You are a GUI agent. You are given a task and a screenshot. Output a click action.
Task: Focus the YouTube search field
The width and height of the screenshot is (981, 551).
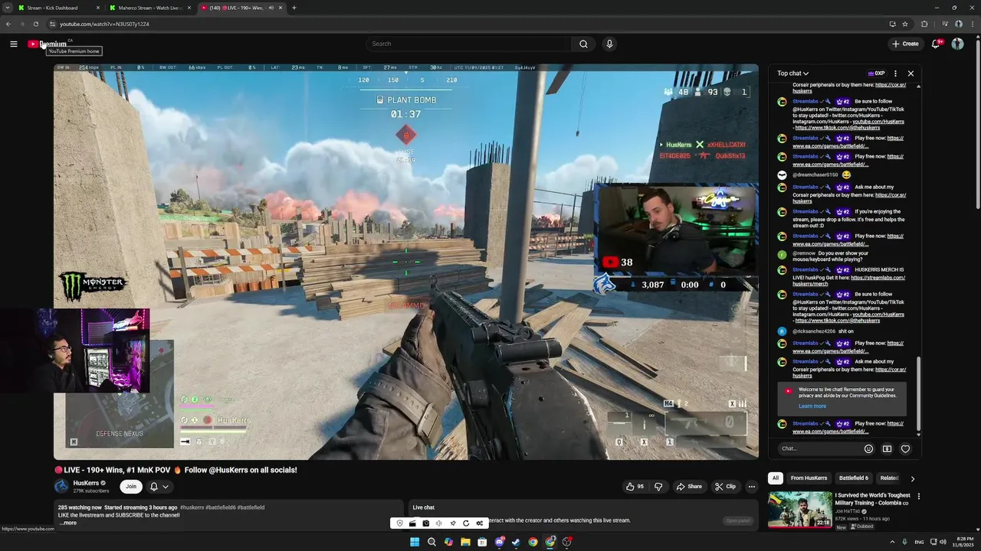click(468, 44)
